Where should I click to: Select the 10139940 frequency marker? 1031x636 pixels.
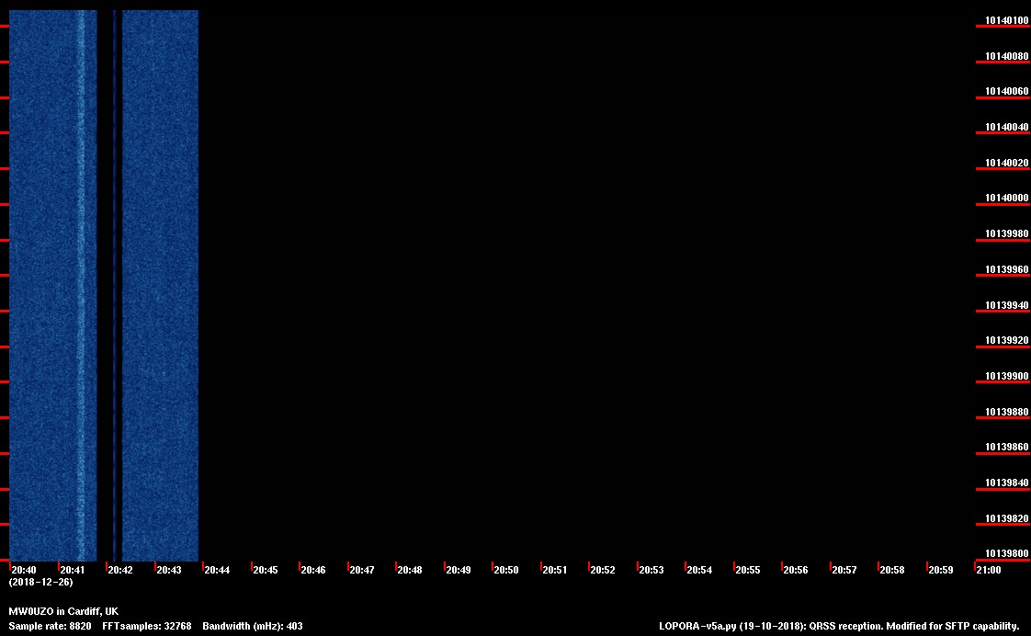[1007, 305]
